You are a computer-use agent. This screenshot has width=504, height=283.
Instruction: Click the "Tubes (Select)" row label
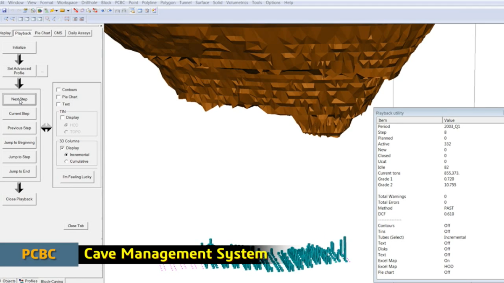pos(391,237)
